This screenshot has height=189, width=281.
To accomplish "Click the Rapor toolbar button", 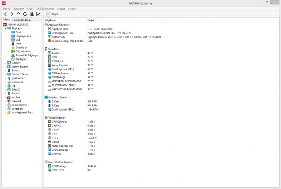I will [52, 14].
